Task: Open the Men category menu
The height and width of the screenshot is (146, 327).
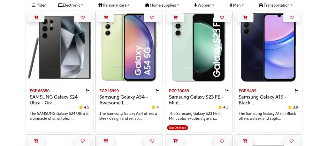Action: pyautogui.click(x=237, y=5)
